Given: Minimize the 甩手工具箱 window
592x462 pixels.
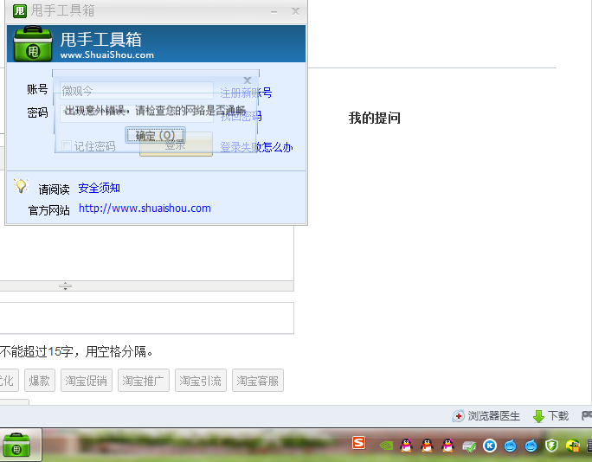Looking at the screenshot, I should 274,12.
